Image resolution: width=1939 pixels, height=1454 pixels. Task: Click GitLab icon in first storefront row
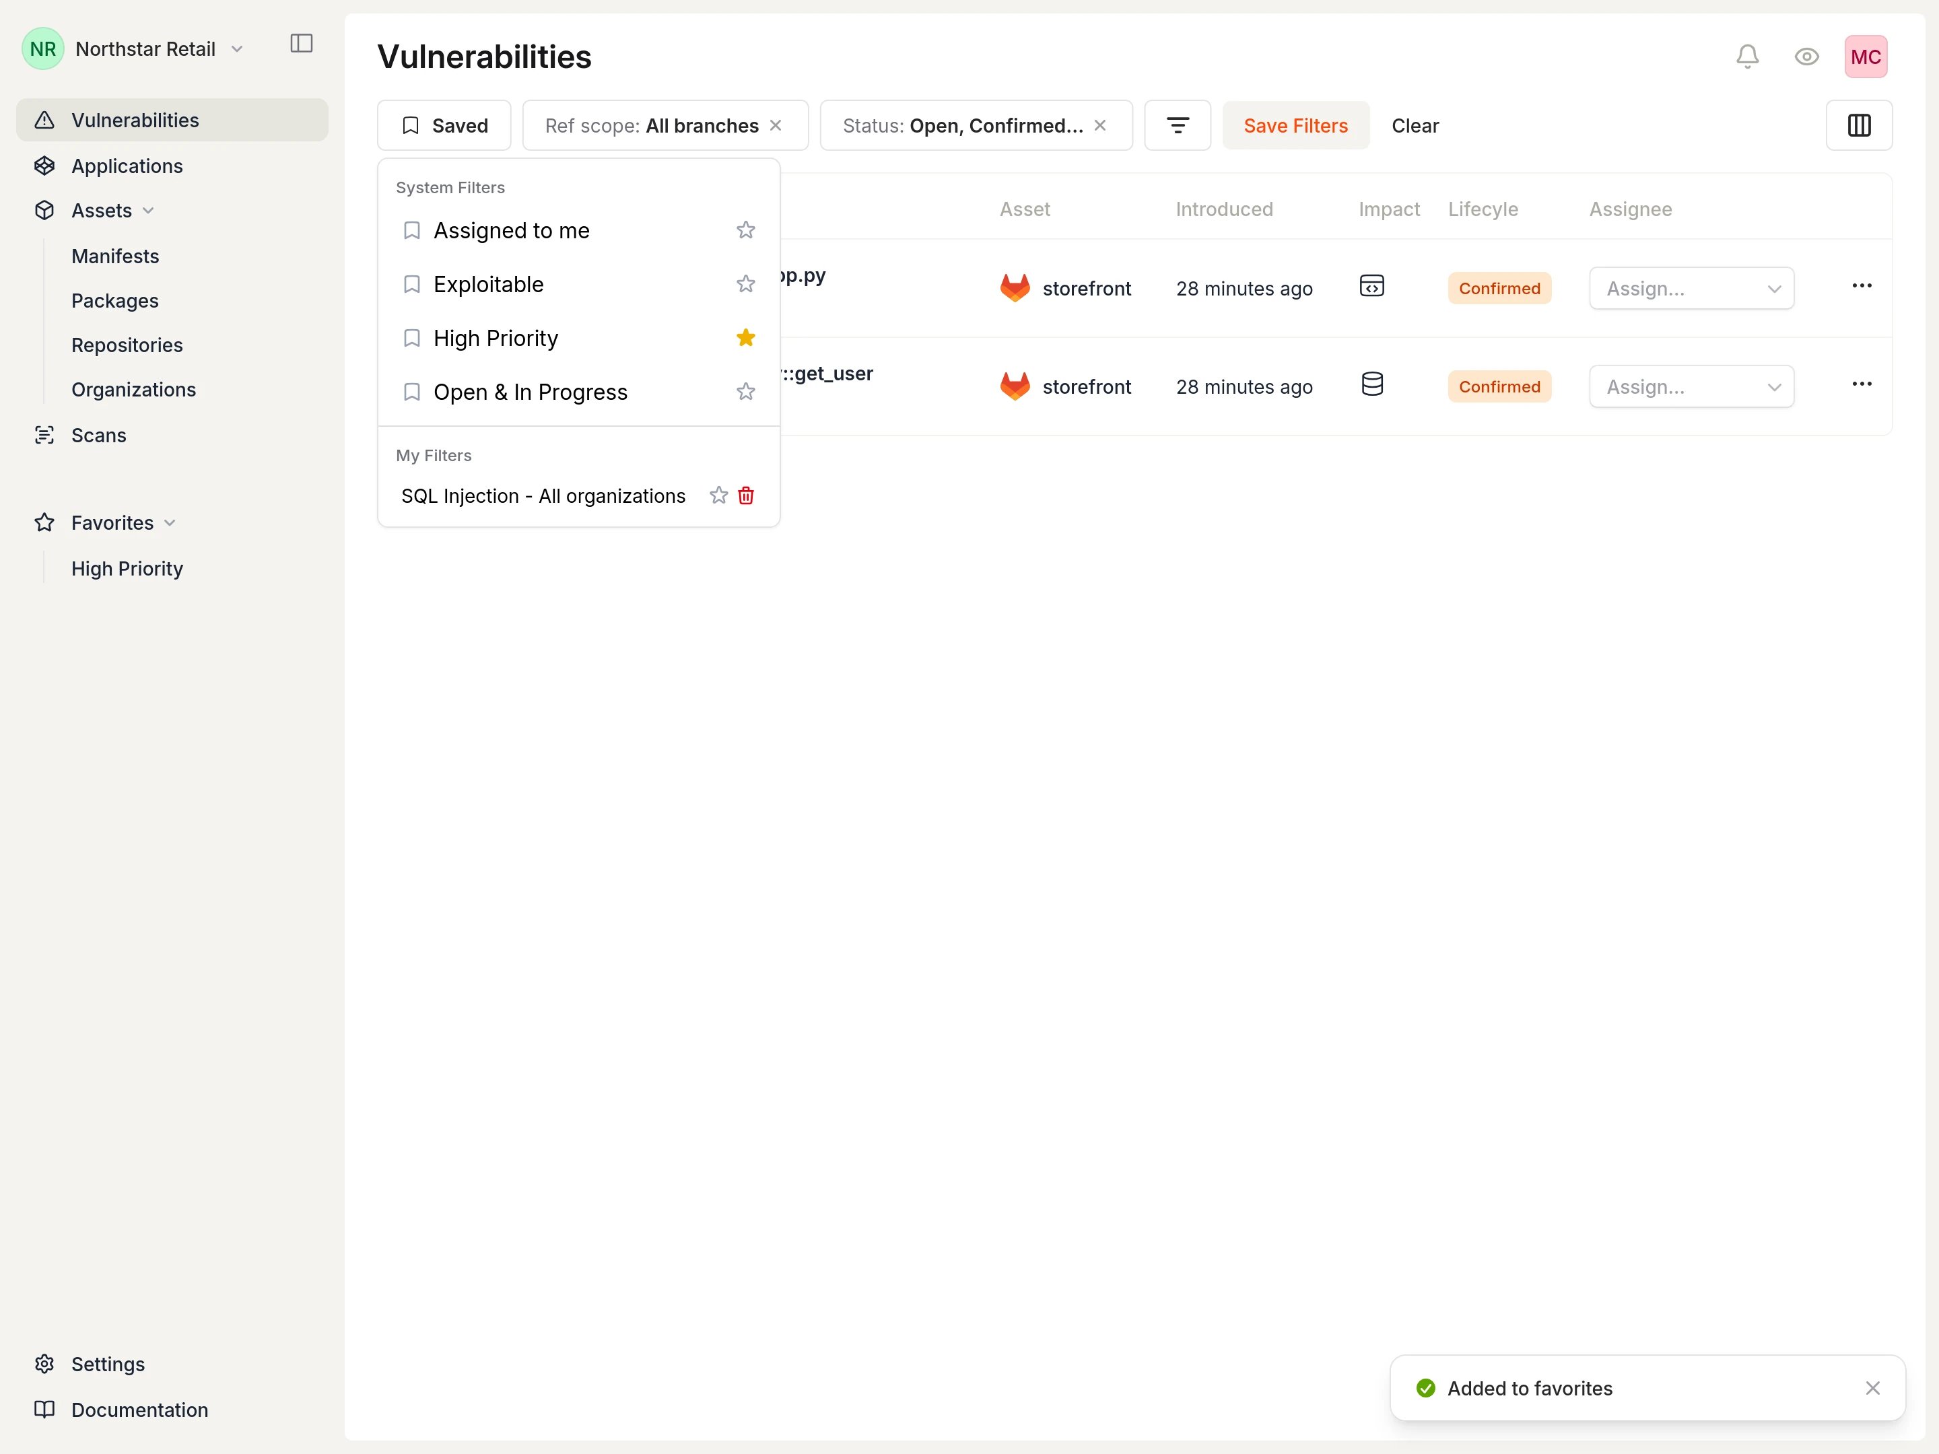point(1014,287)
